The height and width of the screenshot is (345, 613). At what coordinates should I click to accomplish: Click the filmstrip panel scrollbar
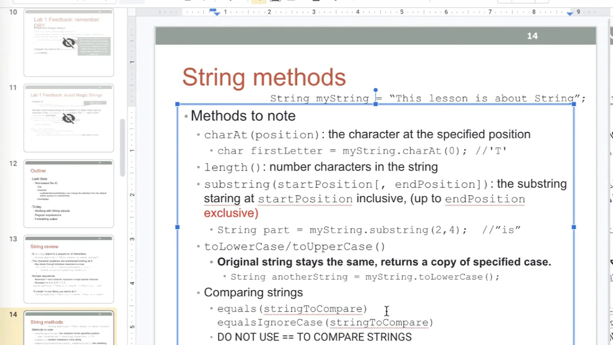[123, 147]
